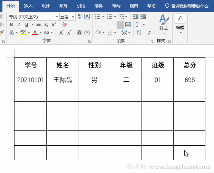Click the cell containing 698
214x173 pixels.
[x=189, y=80]
